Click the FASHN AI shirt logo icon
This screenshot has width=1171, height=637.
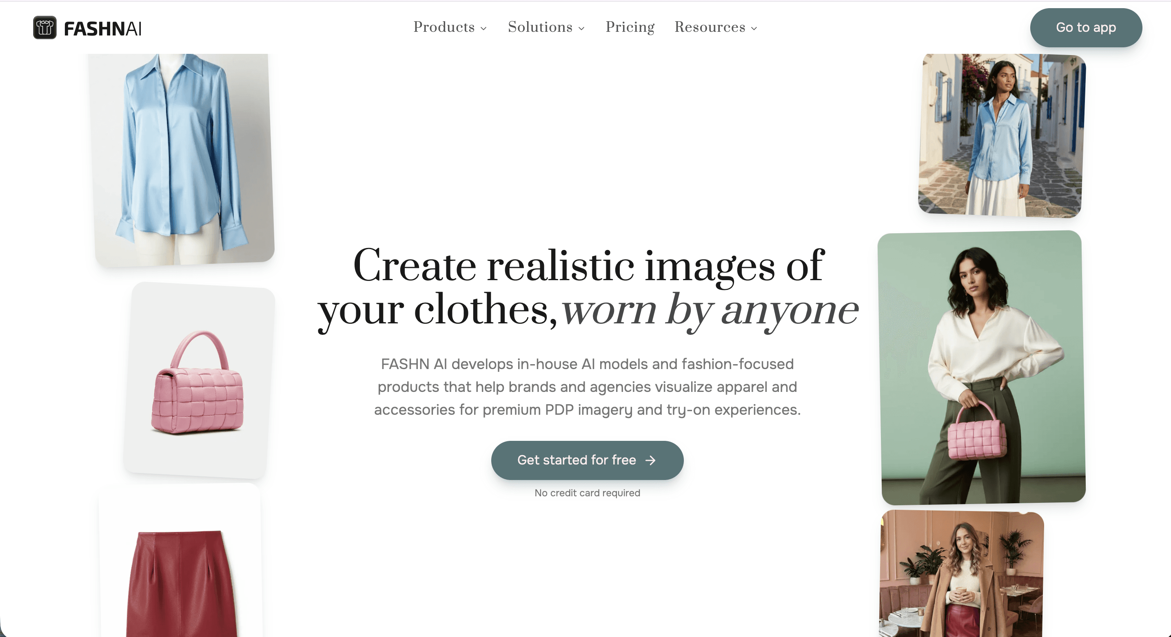pos(44,28)
